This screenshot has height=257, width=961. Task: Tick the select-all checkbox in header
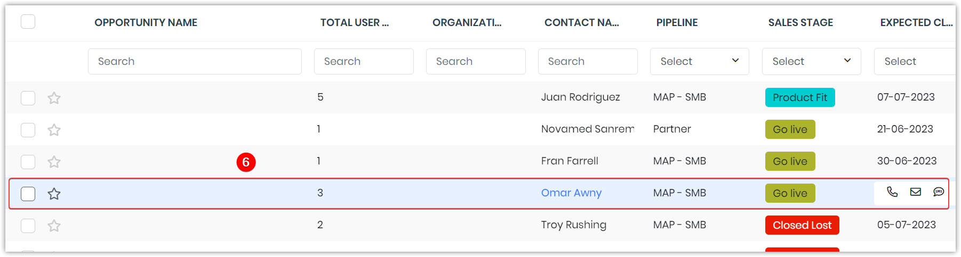[28, 22]
